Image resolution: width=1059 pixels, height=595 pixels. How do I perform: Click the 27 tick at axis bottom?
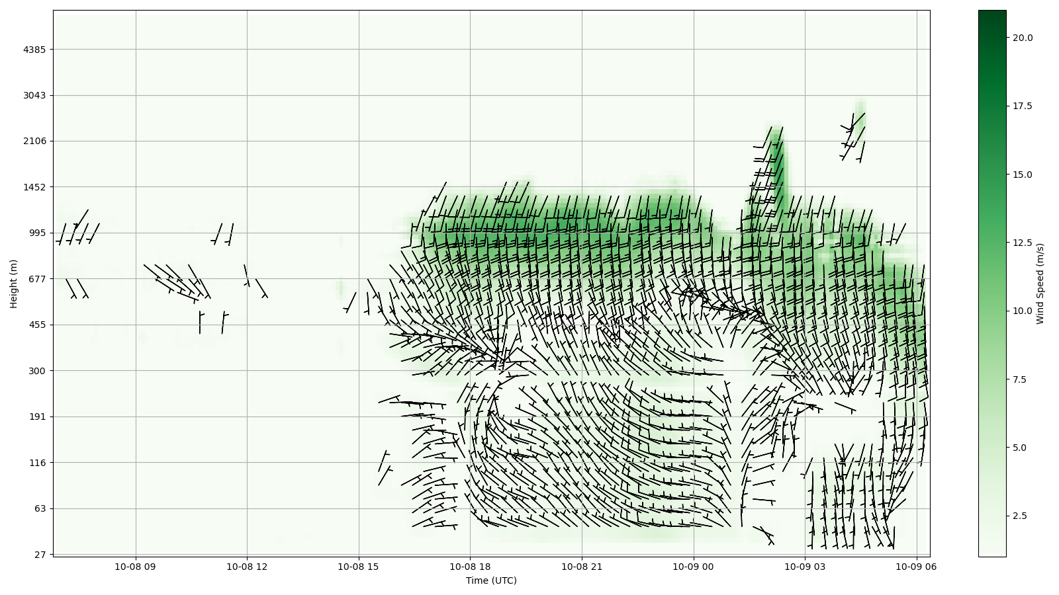(40, 555)
